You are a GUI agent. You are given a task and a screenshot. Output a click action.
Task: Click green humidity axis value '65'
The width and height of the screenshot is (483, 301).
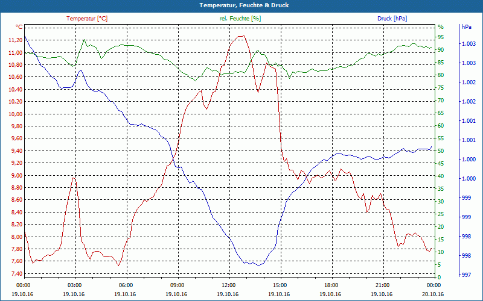click(x=441, y=113)
